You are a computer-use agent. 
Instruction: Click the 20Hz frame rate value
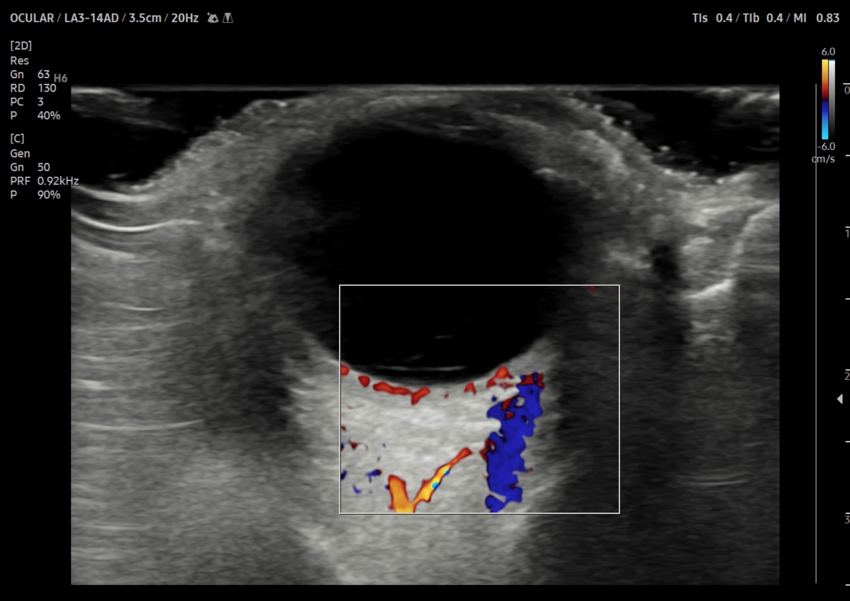click(x=184, y=18)
